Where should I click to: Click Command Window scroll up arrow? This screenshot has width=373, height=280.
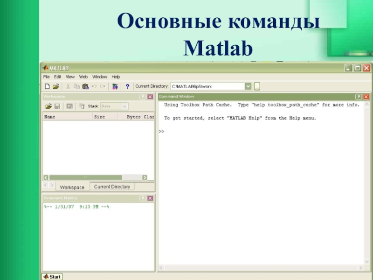(x=366, y=104)
